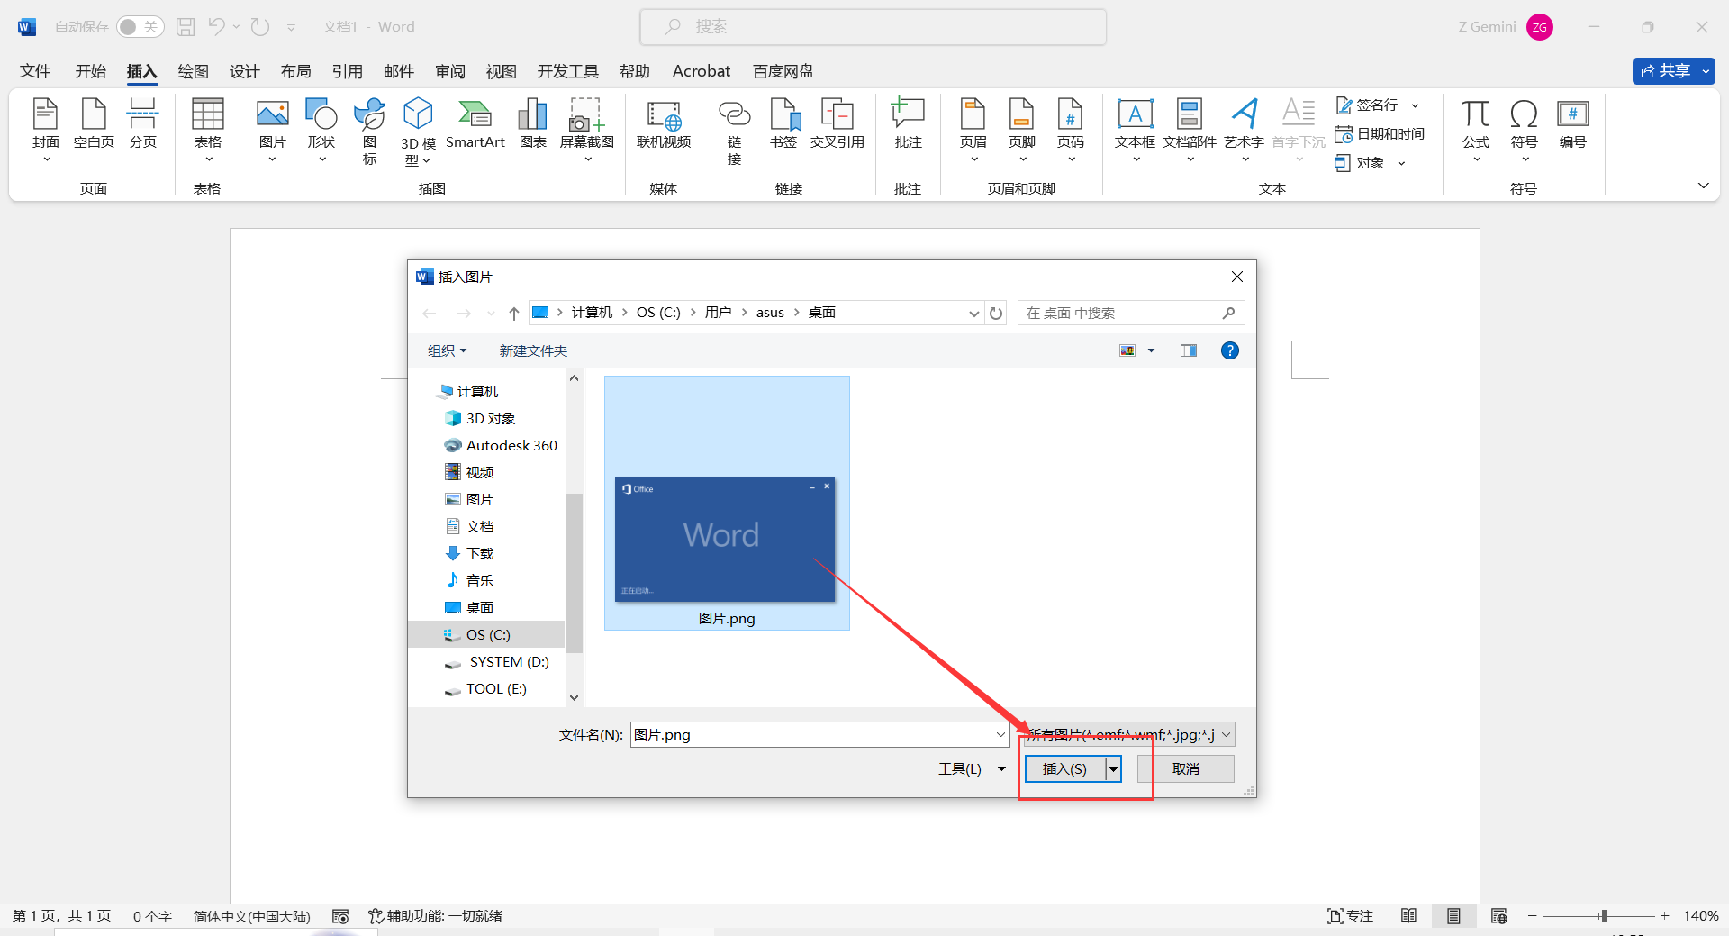Insert numbering (编号)
1729x936 pixels.
tap(1573, 123)
